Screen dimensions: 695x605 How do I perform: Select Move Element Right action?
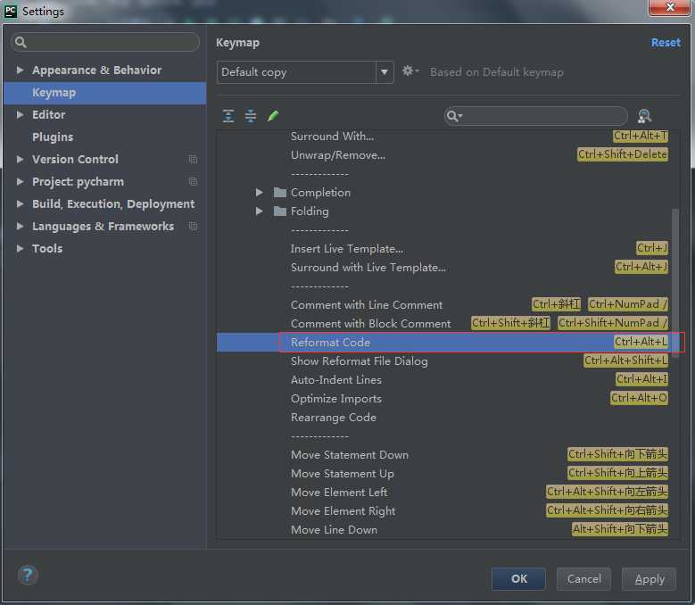pos(343,511)
